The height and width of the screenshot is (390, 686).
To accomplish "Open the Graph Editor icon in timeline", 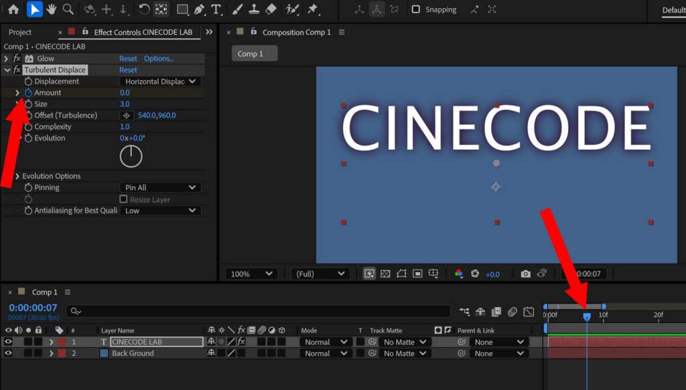I will point(529,311).
